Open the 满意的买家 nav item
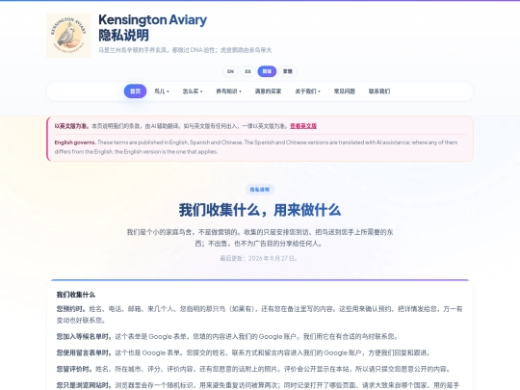Screen dimensions: 520x390 click(268, 91)
